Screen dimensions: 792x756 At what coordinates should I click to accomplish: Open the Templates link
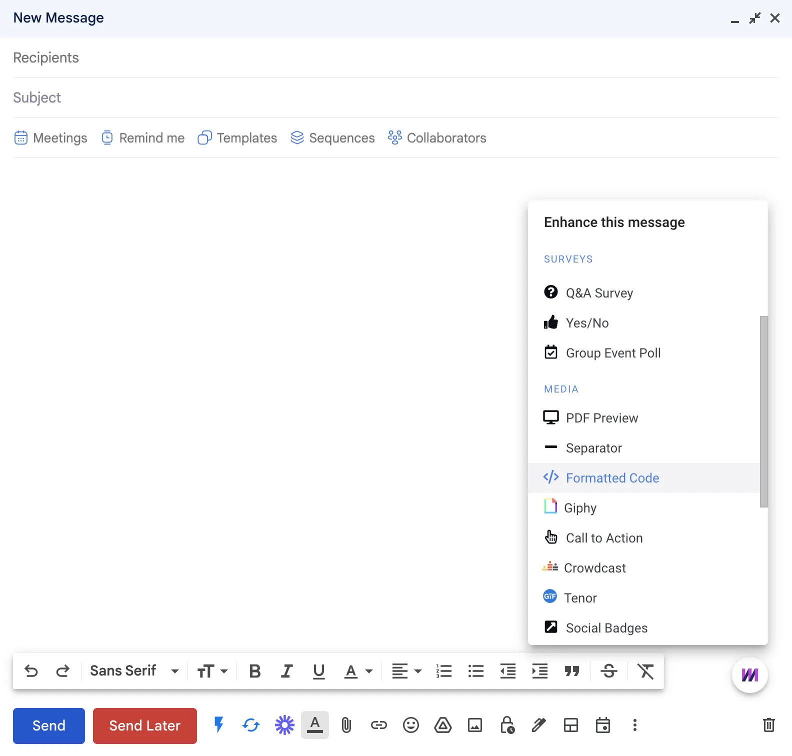[x=237, y=138]
